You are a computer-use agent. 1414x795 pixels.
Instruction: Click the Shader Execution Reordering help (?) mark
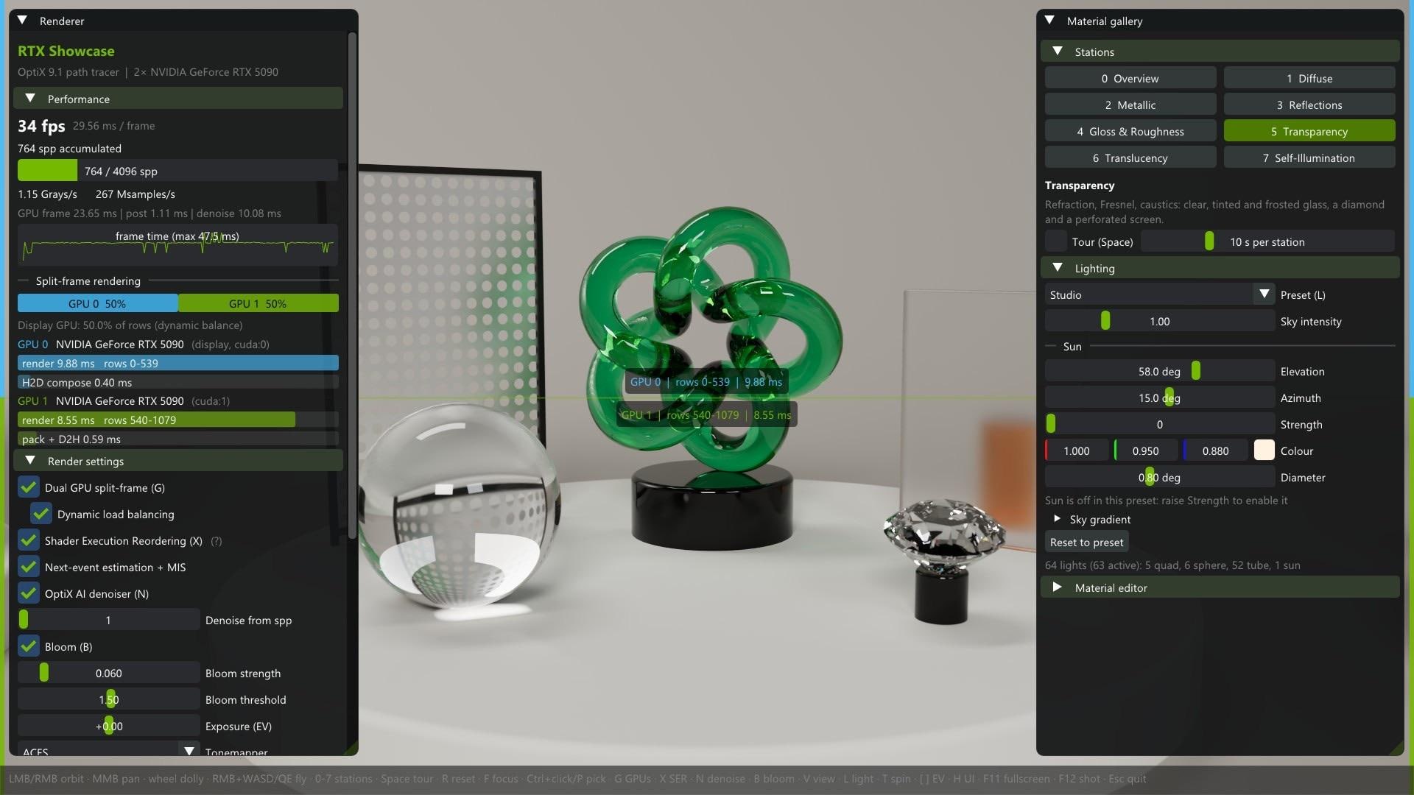(217, 541)
